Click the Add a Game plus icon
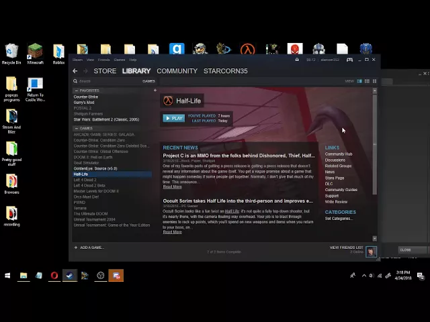The width and height of the screenshot is (430, 322). coord(76,248)
